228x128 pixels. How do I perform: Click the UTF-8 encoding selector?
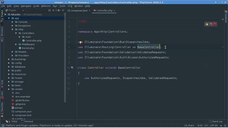coord(214,126)
